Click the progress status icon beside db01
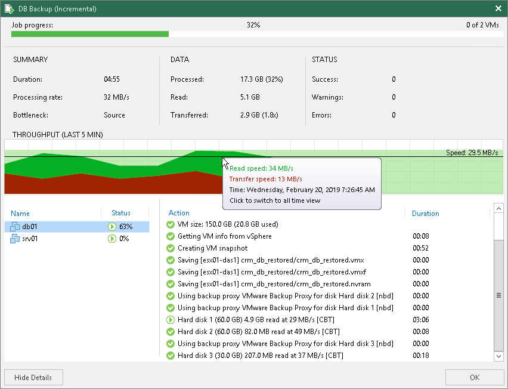Screen dimensions: 508x389 click(x=111, y=226)
